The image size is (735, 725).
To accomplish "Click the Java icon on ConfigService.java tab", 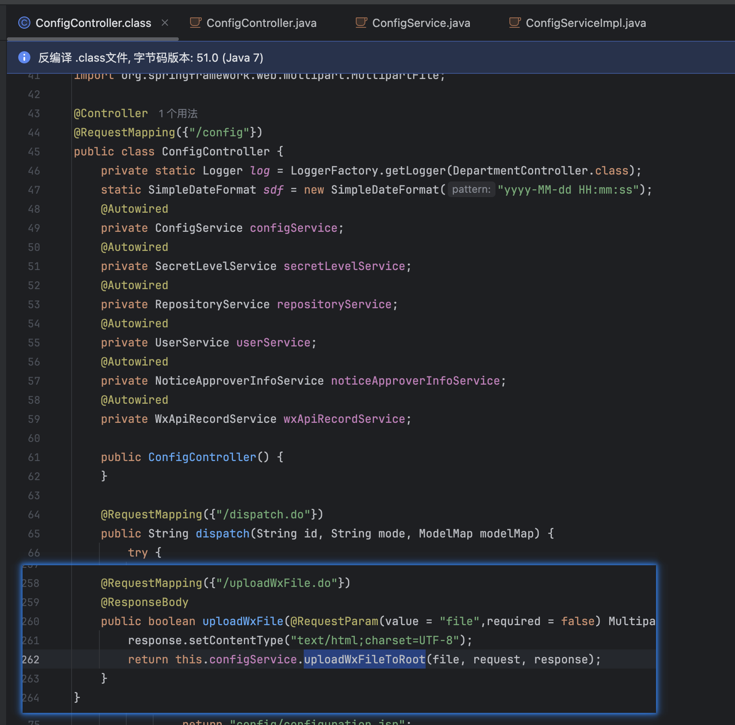I will [361, 23].
